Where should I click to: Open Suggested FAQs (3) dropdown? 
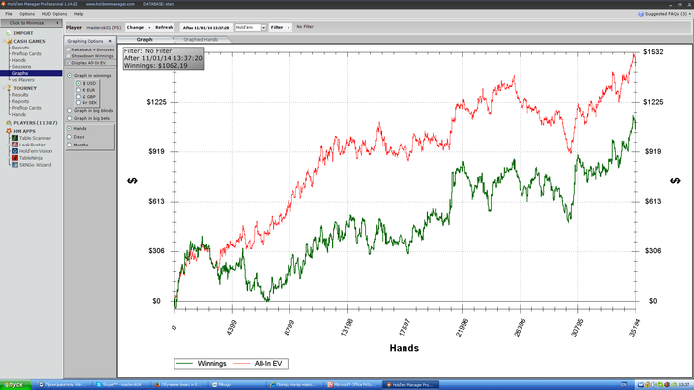pyautogui.click(x=665, y=14)
